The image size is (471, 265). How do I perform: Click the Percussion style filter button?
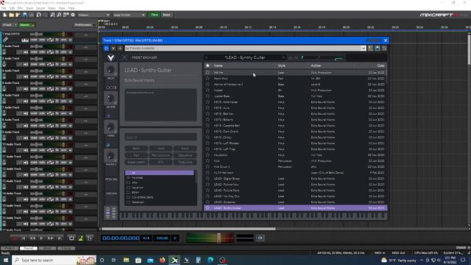[160, 155]
